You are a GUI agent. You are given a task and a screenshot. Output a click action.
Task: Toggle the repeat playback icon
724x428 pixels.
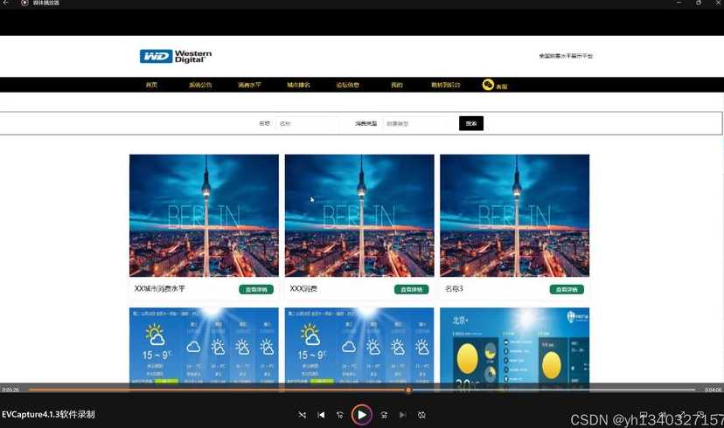click(x=421, y=415)
